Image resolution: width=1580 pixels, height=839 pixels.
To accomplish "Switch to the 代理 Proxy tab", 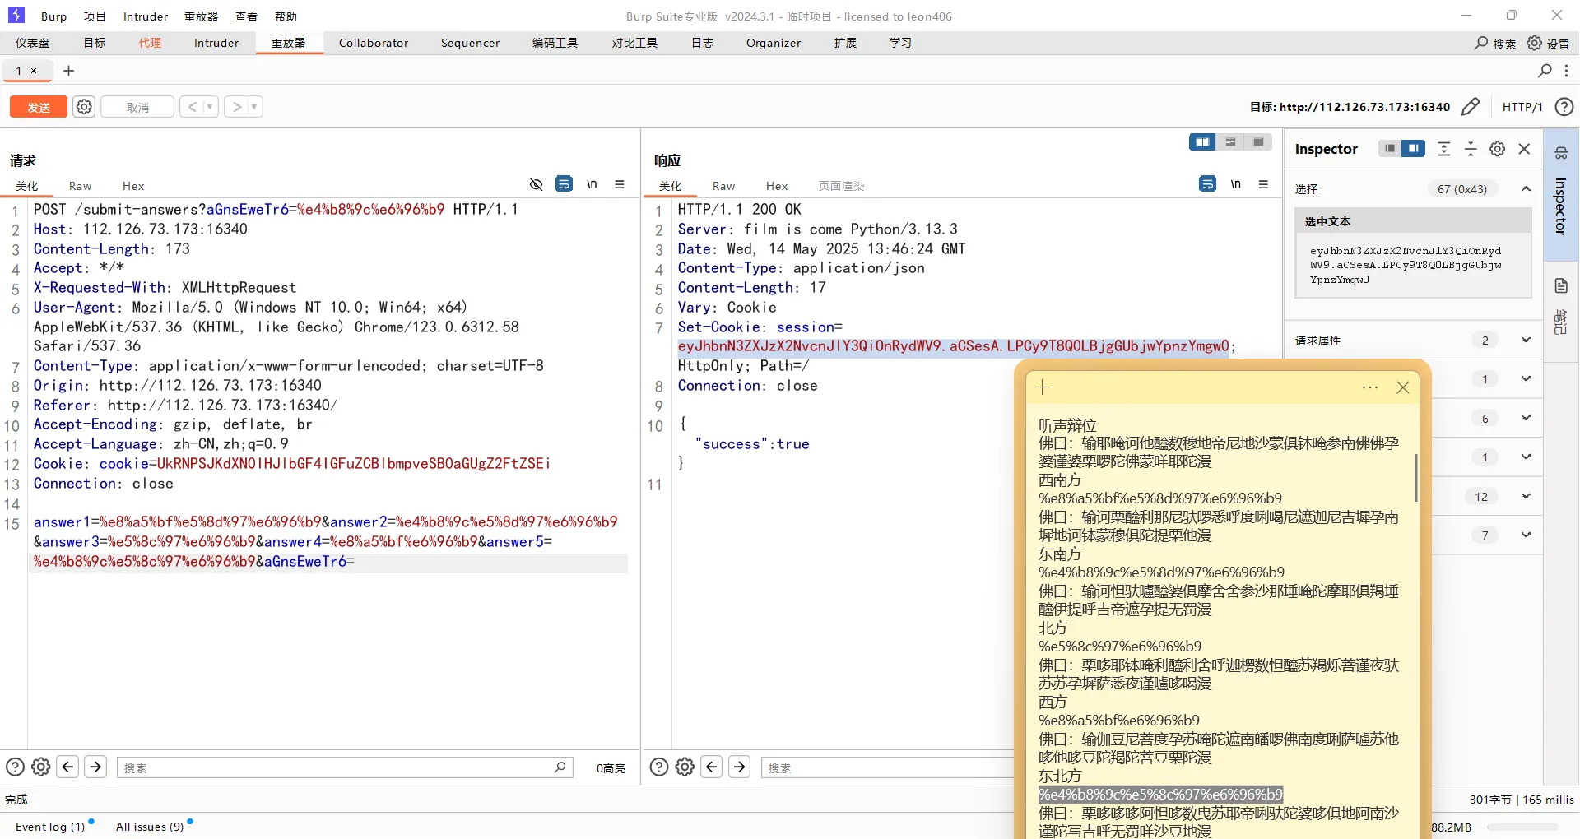I will coord(150,43).
